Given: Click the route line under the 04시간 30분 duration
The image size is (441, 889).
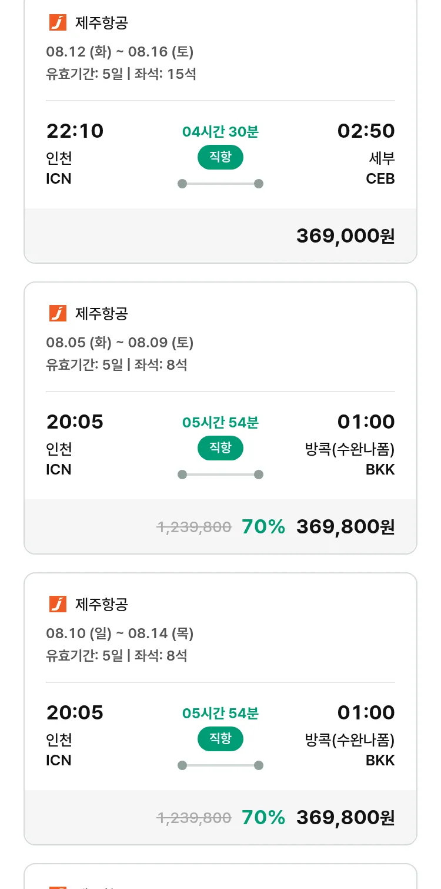Looking at the screenshot, I should pos(220,184).
